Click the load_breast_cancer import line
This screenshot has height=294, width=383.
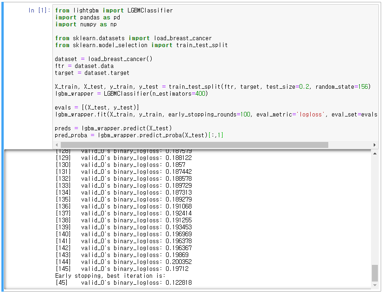click(x=134, y=38)
